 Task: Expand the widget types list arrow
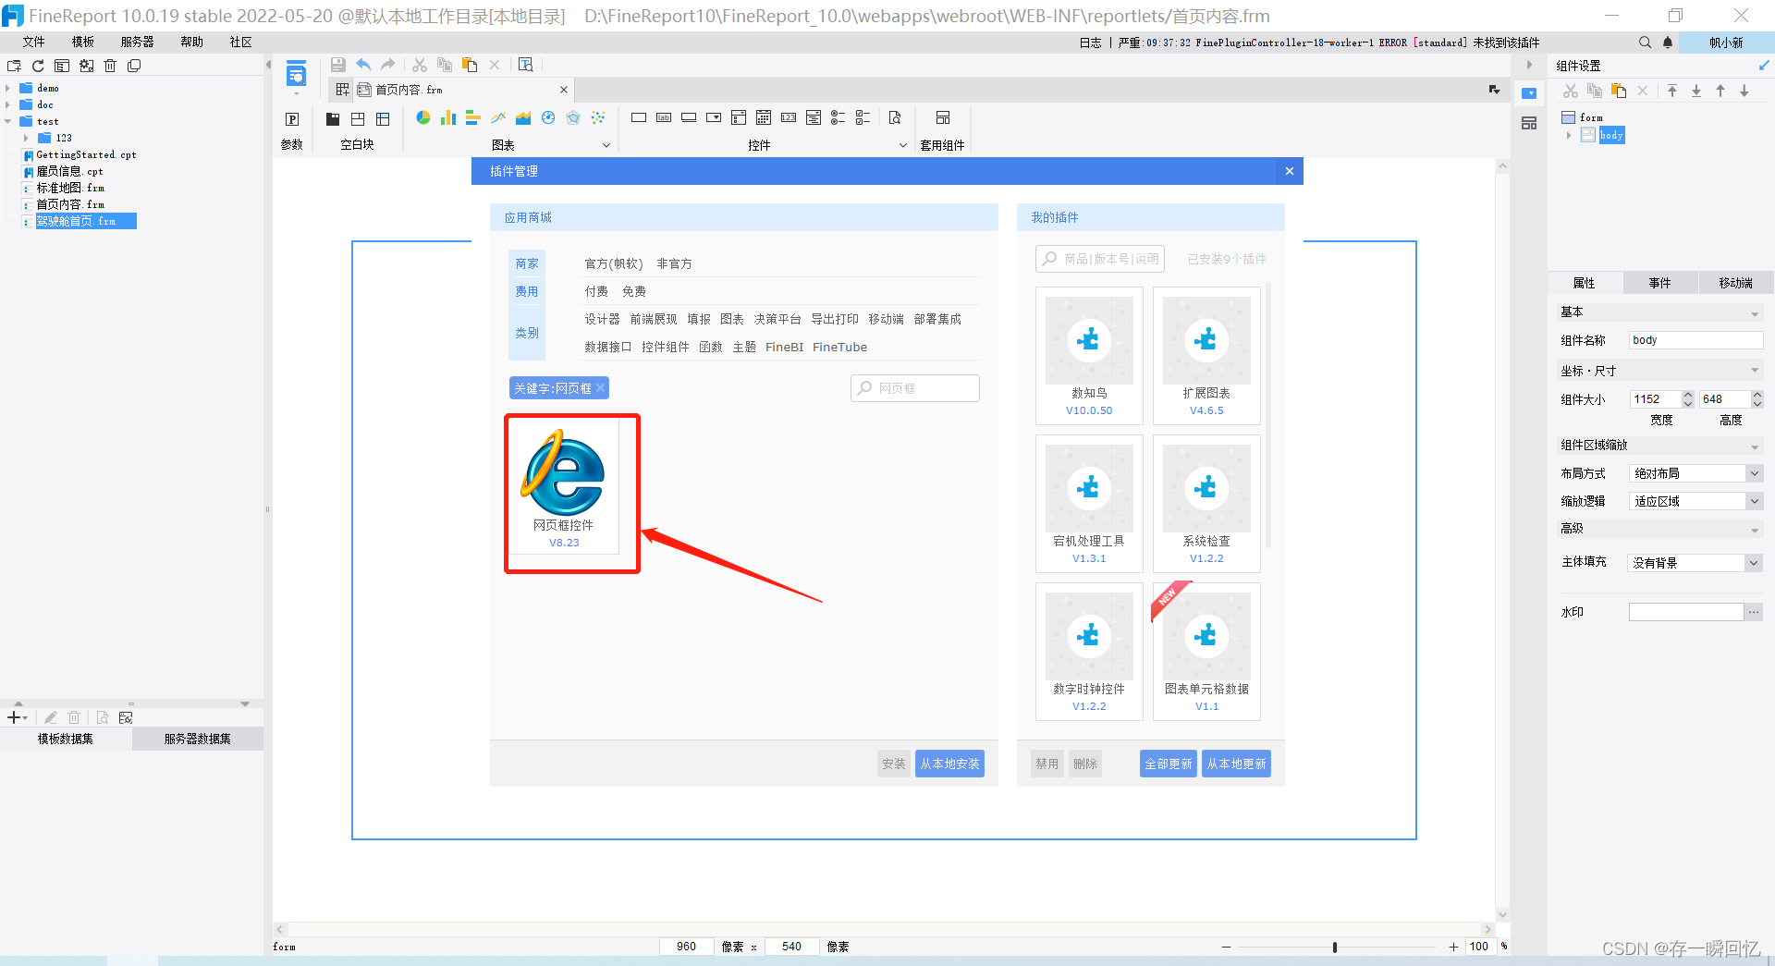click(x=903, y=145)
